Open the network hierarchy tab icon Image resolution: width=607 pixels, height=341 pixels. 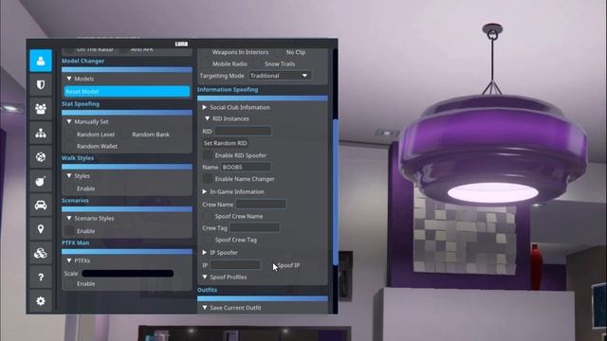pyautogui.click(x=41, y=133)
